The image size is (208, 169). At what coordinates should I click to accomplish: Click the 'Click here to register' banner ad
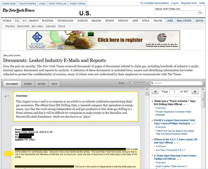103,40
